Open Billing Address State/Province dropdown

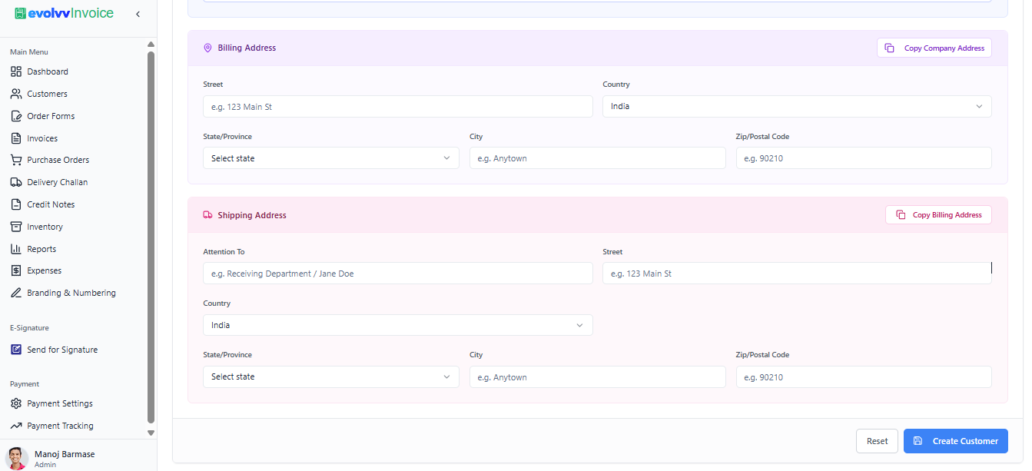coord(331,158)
